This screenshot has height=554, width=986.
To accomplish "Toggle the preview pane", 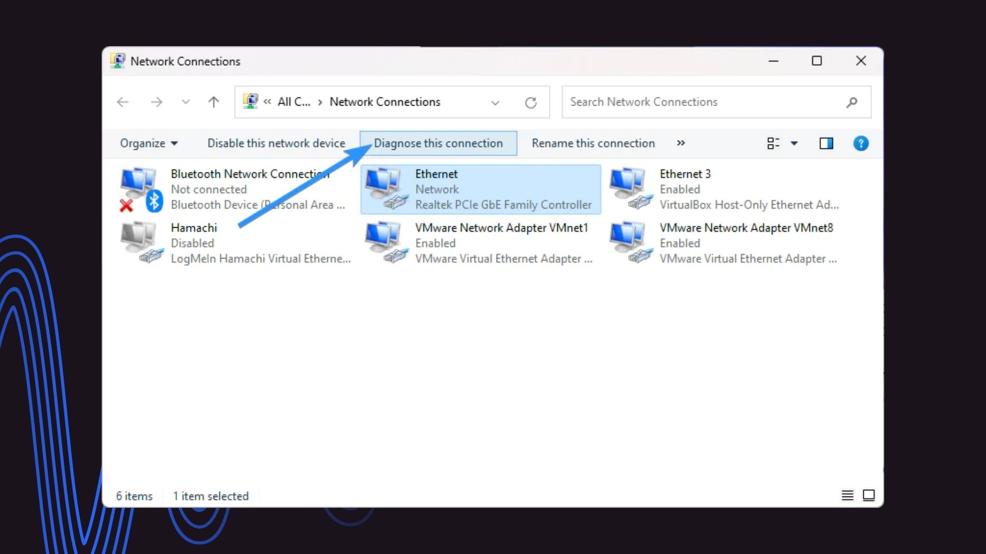I will tap(826, 143).
